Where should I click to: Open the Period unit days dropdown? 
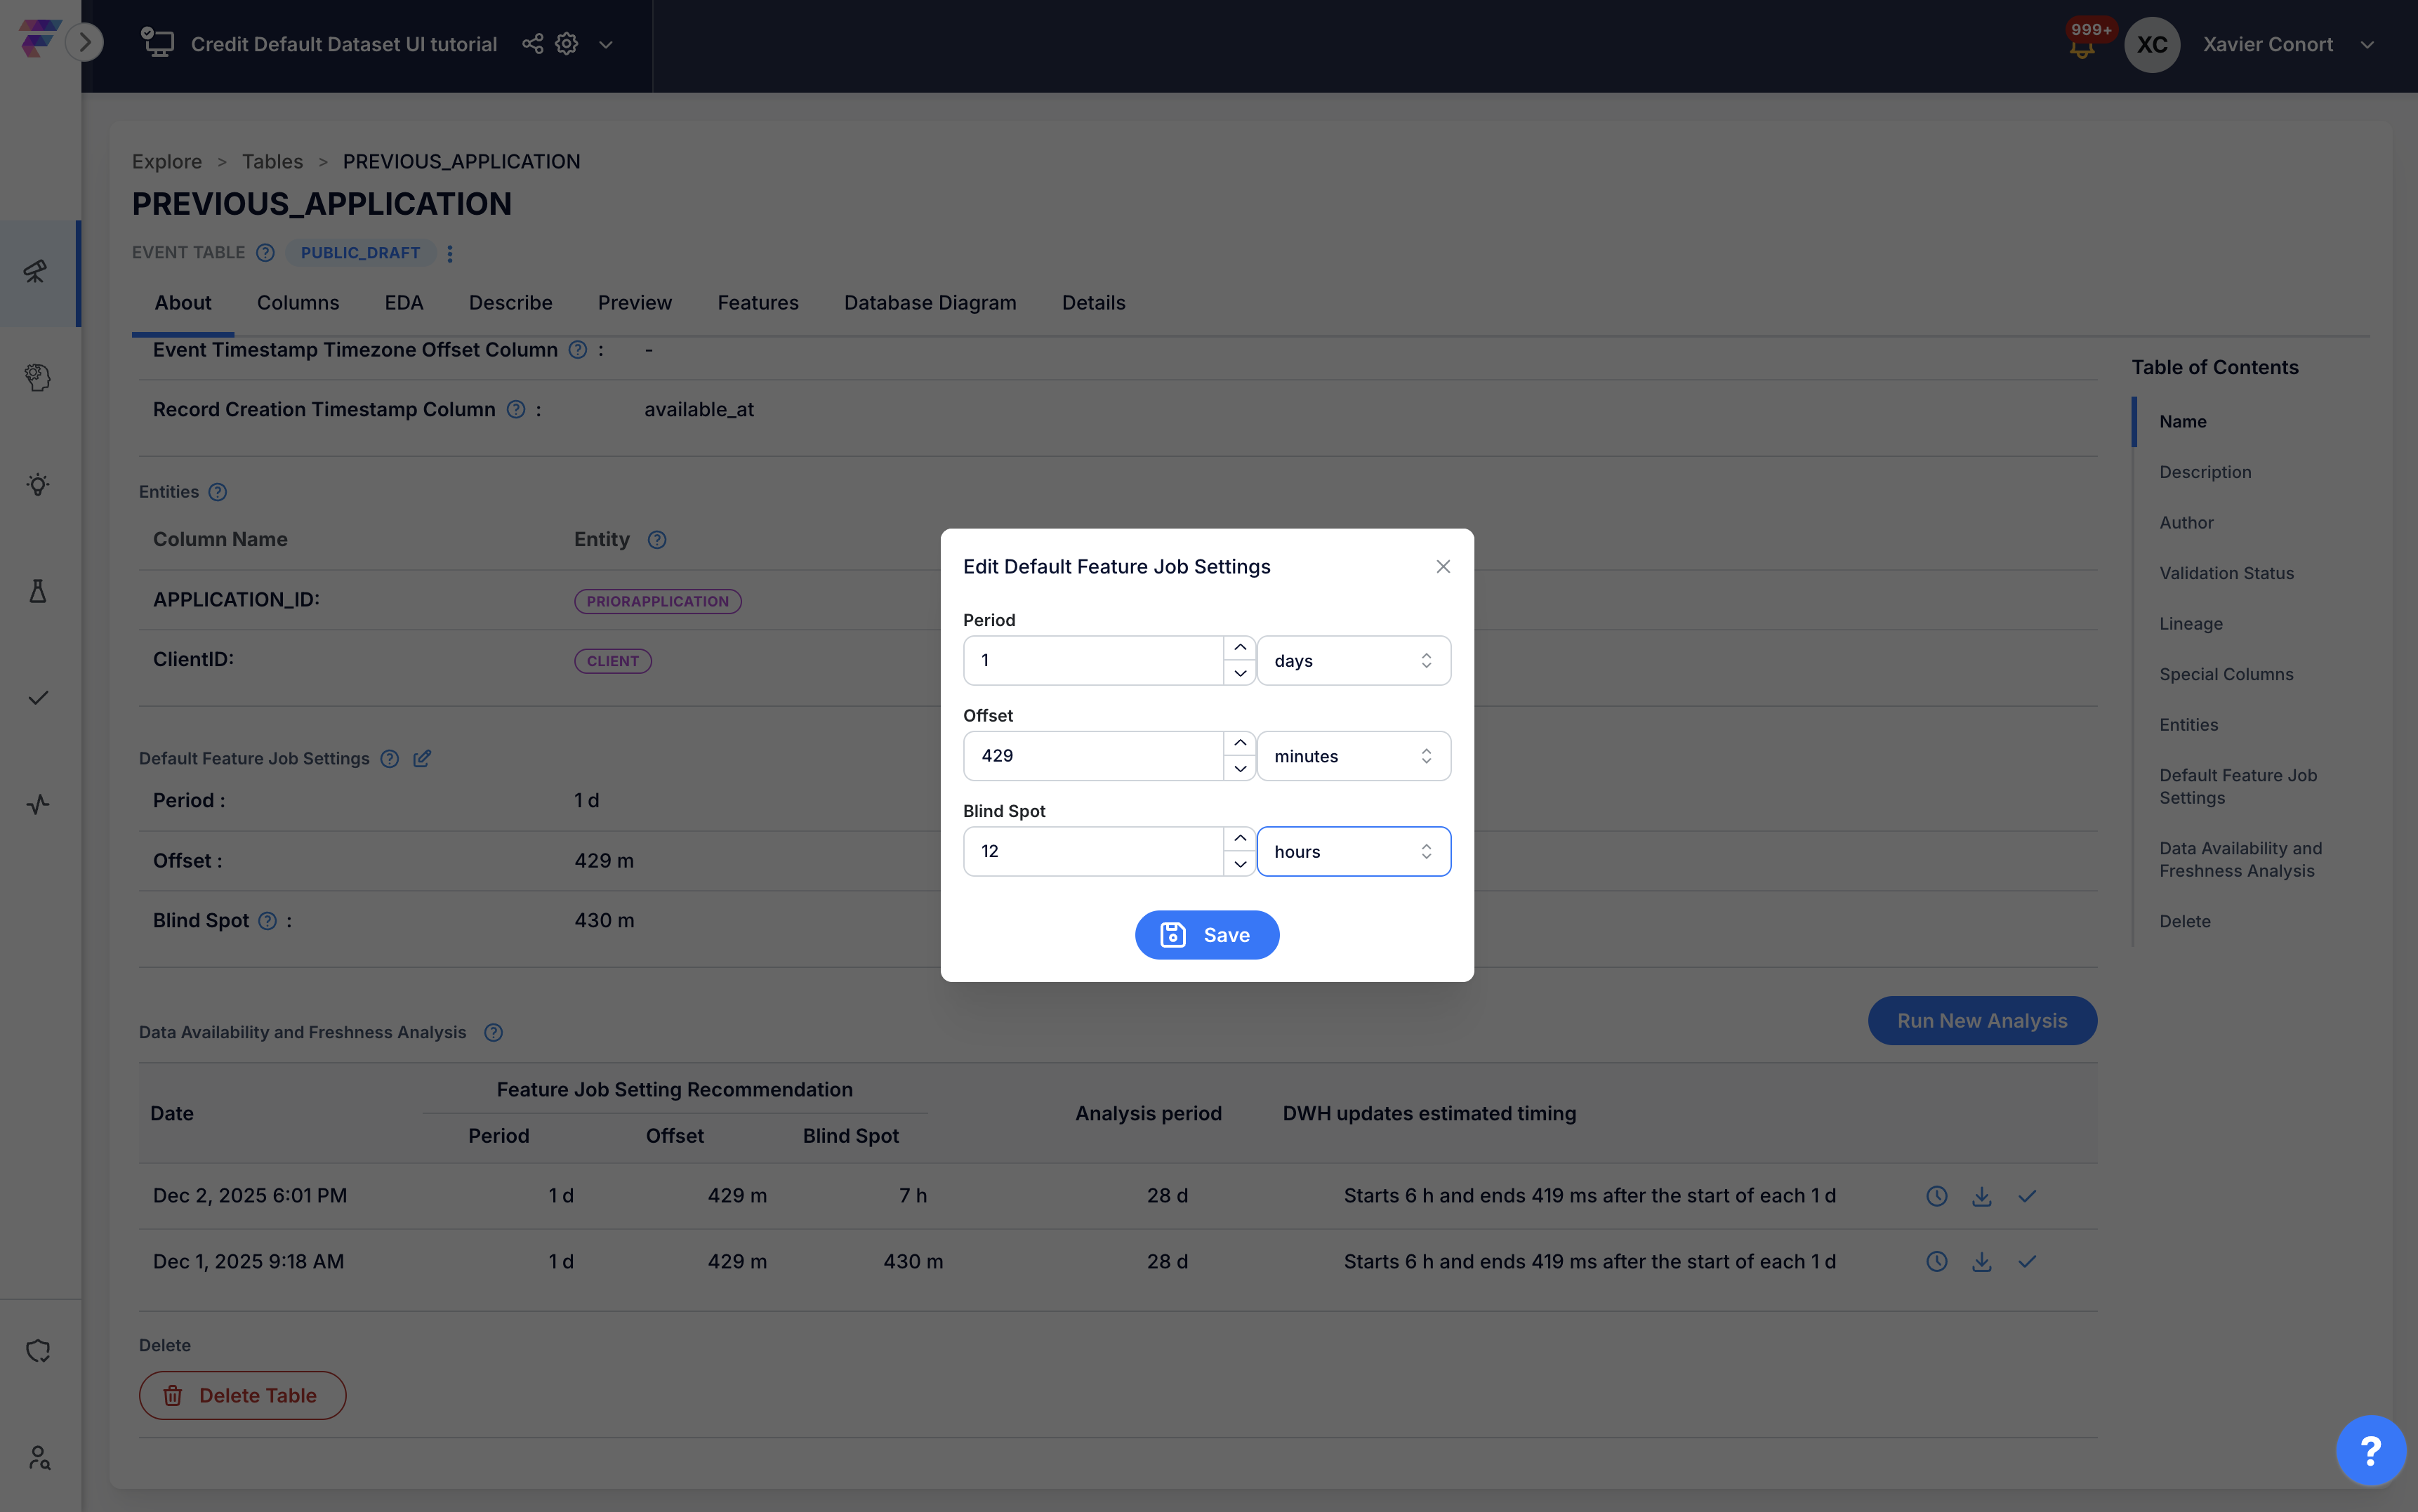coord(1353,661)
